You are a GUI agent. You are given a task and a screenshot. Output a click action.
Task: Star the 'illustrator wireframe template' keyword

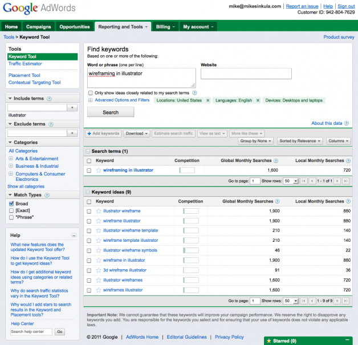click(99, 230)
